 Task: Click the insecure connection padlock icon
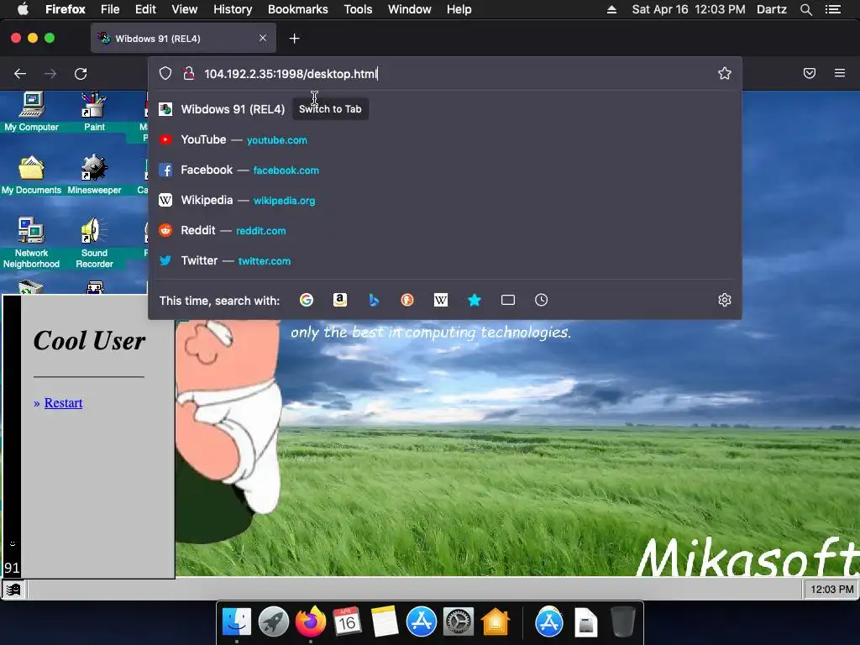(x=189, y=74)
